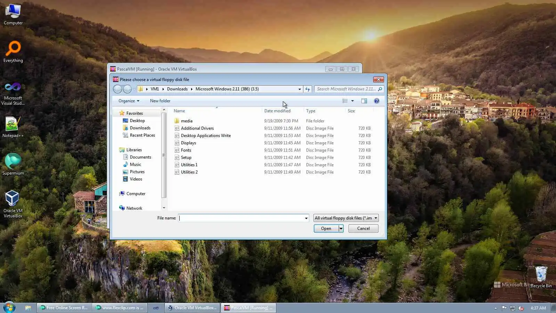Select the Utilities 2 file name

click(x=189, y=172)
